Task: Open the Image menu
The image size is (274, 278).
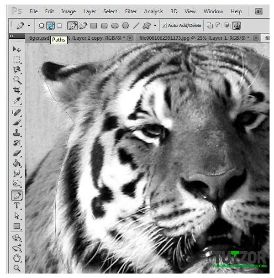Action: click(x=68, y=11)
